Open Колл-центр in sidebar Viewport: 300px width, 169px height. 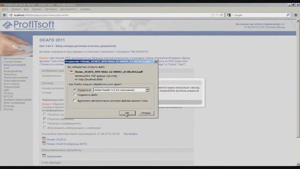click(x=11, y=84)
